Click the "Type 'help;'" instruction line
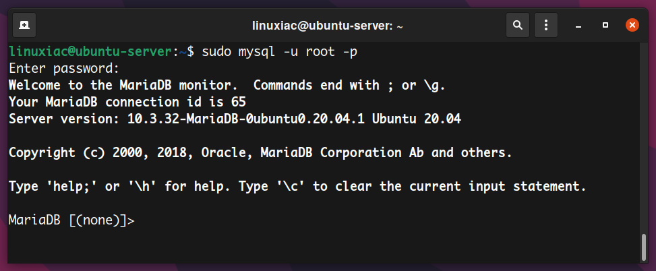This screenshot has height=271, width=656. (297, 187)
